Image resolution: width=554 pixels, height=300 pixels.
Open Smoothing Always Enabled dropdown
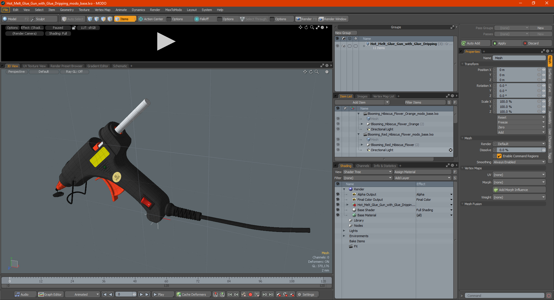[x=519, y=162]
